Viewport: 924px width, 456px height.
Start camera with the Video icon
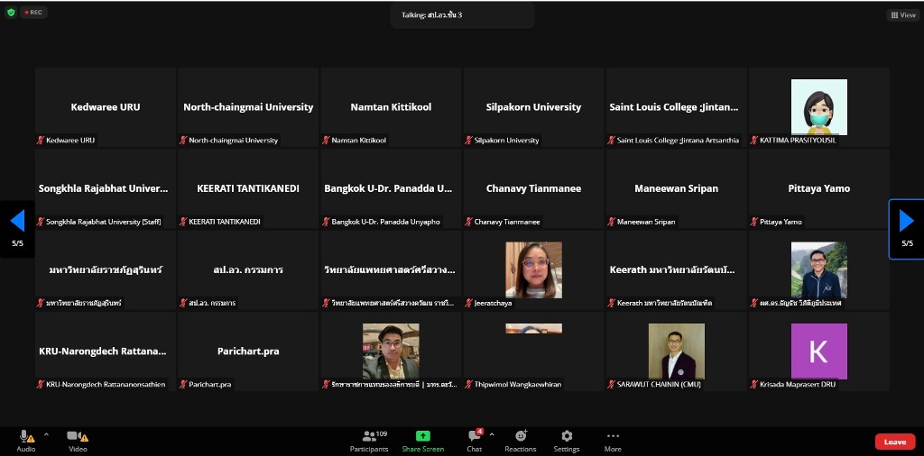pyautogui.click(x=78, y=437)
